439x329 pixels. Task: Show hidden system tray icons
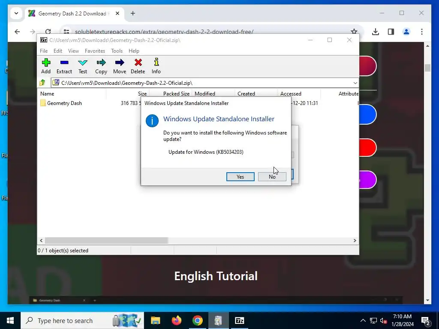[363, 320]
